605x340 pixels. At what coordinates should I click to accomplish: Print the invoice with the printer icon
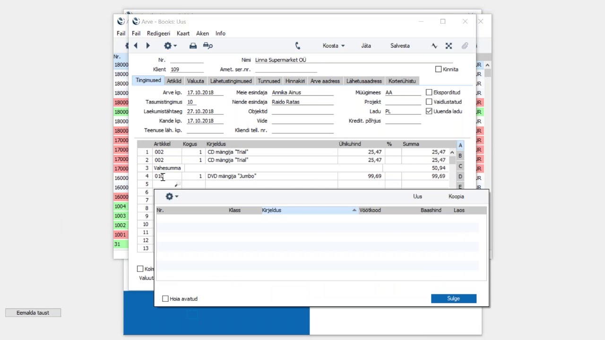click(x=193, y=46)
